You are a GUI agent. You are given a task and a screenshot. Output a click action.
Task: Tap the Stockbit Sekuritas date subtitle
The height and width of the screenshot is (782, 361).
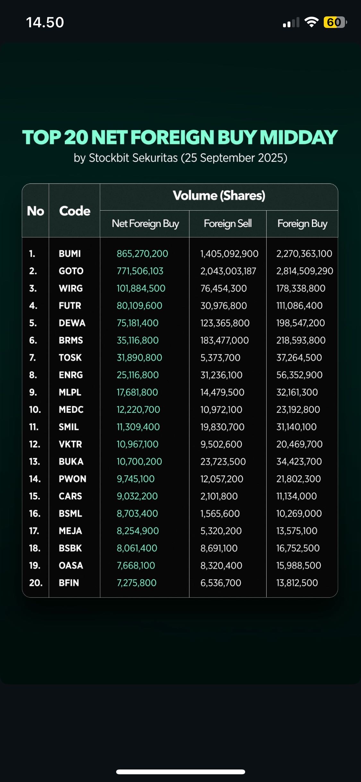[x=180, y=158]
